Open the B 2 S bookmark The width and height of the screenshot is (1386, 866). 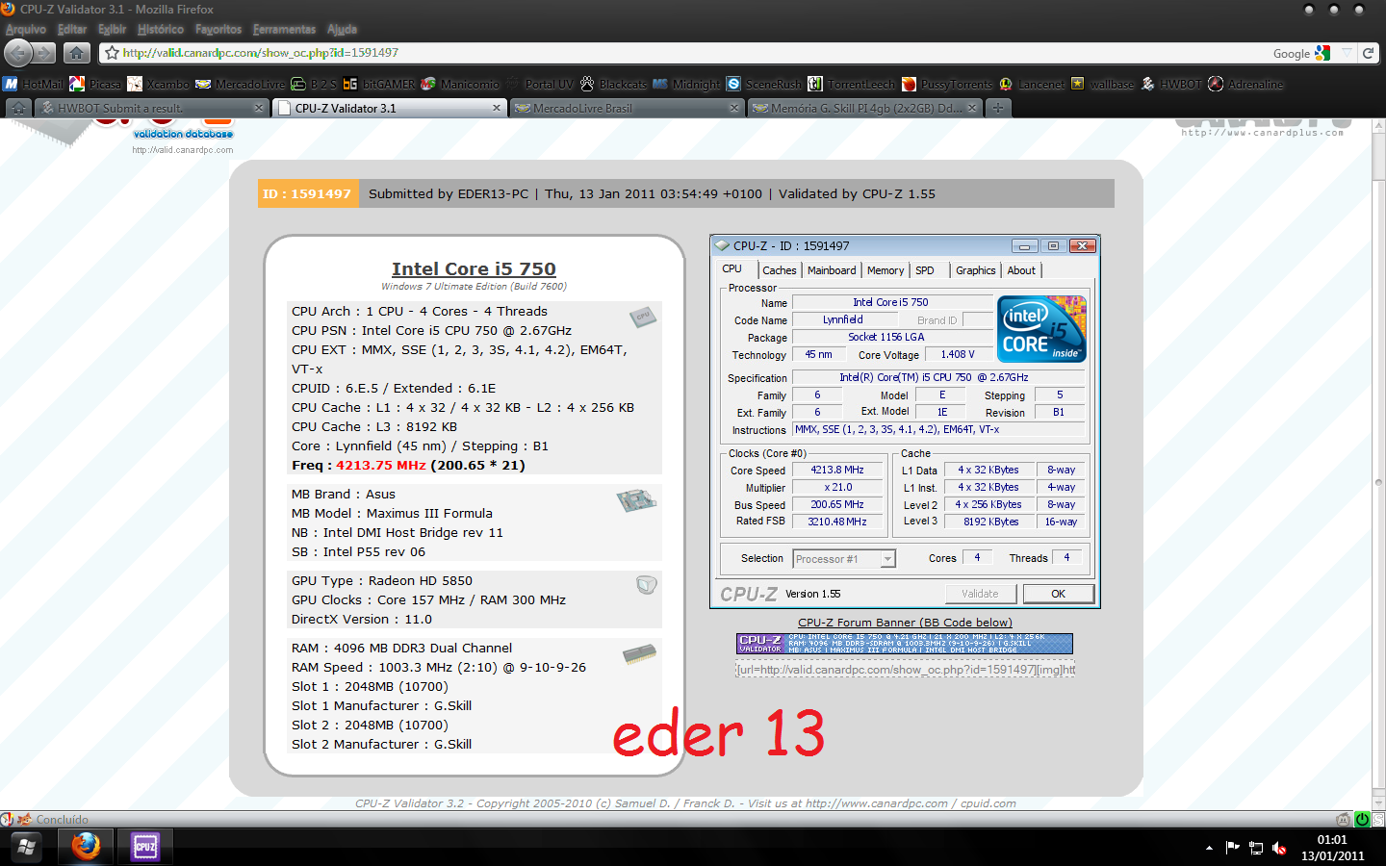[x=314, y=84]
